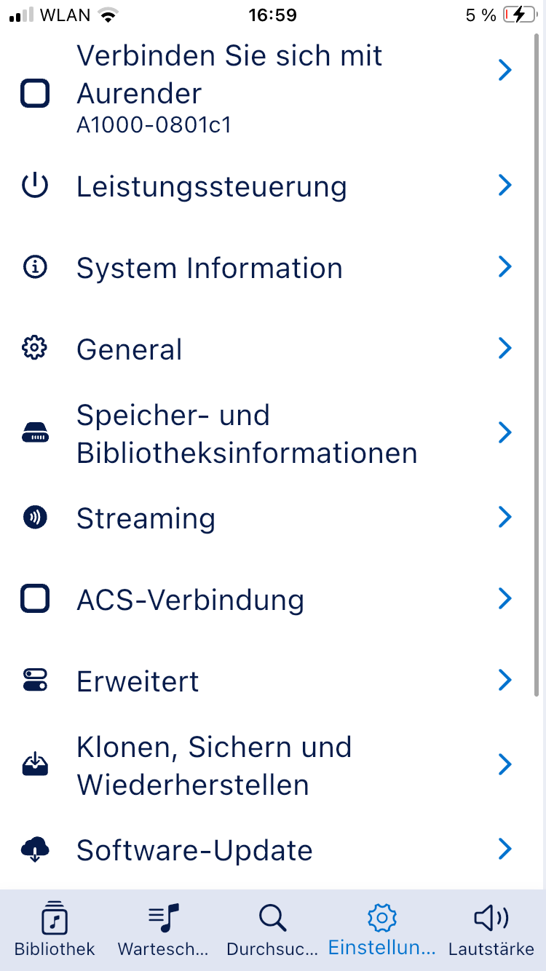
Task: Expand the Leistungssteuerung chevron
Action: tap(505, 186)
